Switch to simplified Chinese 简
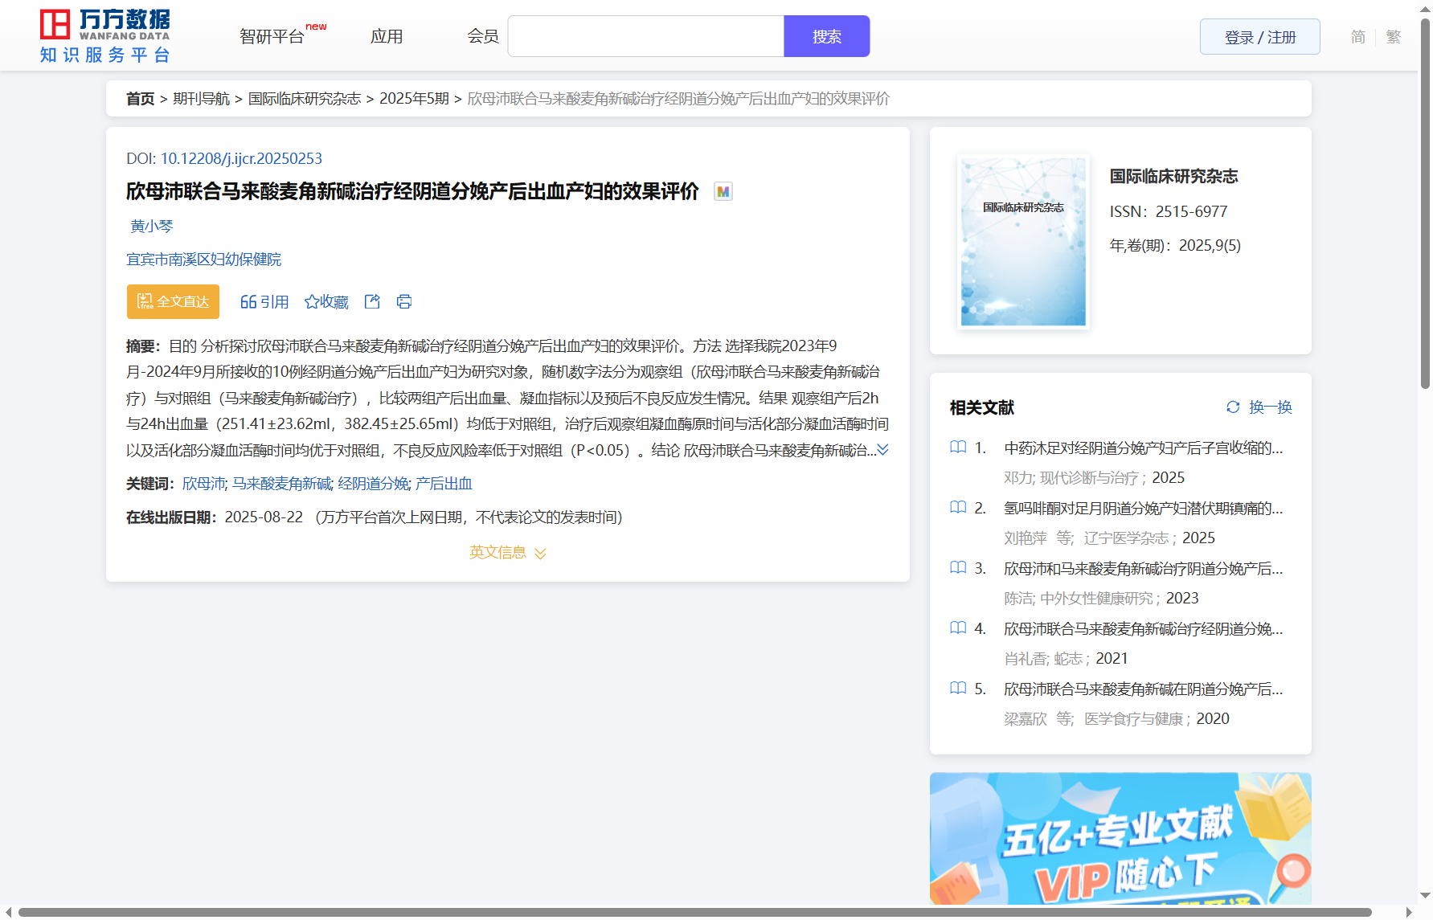1433x920 pixels. [x=1357, y=37]
